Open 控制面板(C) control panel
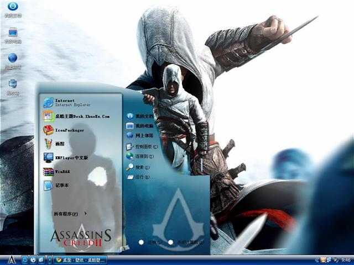Screen dimensions: 354x265 (142, 147)
